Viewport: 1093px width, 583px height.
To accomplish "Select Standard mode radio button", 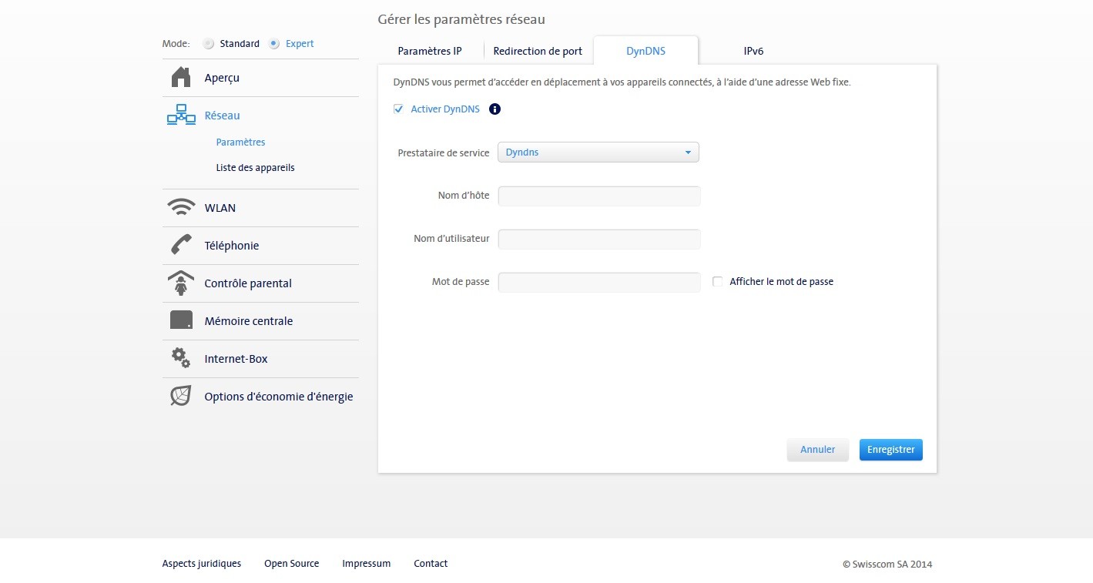I will point(209,44).
